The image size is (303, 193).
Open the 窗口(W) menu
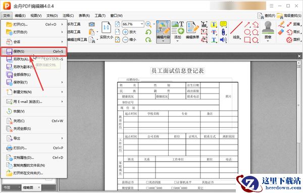pyautogui.click(x=116, y=16)
